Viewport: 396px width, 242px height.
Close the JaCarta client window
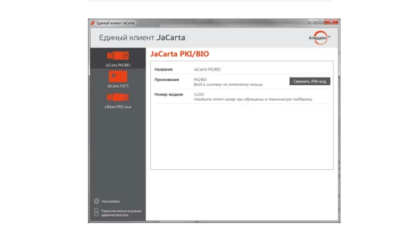point(331,22)
